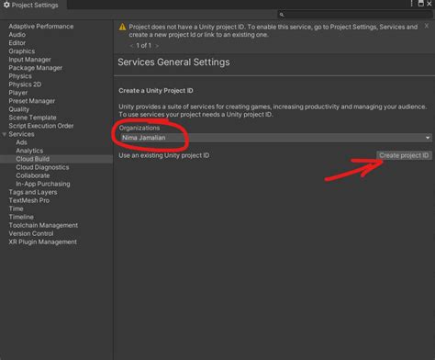Click the Create a Unity Project ID heading
Viewport: 435px width, 360px height.
pos(156,91)
